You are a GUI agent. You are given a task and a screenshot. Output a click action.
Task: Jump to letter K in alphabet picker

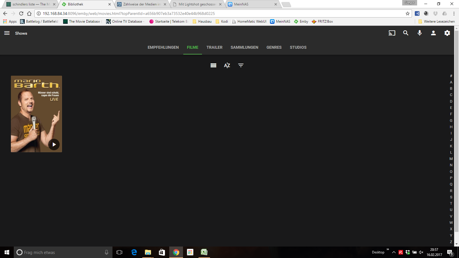[451, 146]
